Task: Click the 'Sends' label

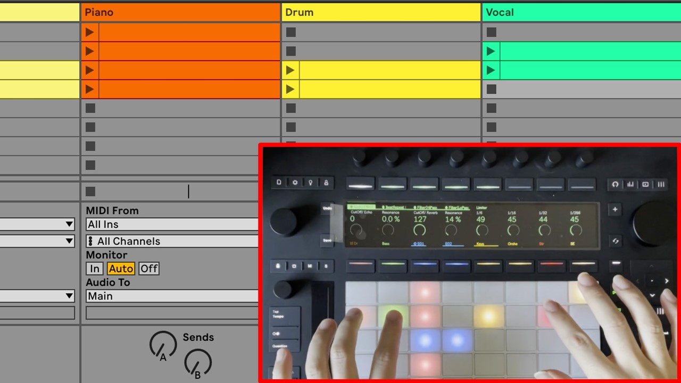Action: [x=198, y=337]
